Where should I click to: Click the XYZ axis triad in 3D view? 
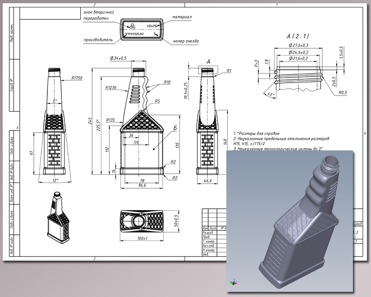(233, 282)
